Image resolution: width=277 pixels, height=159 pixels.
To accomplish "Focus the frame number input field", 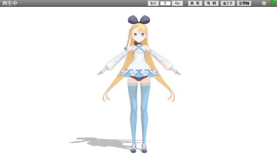I will pyautogui.click(x=165, y=3).
